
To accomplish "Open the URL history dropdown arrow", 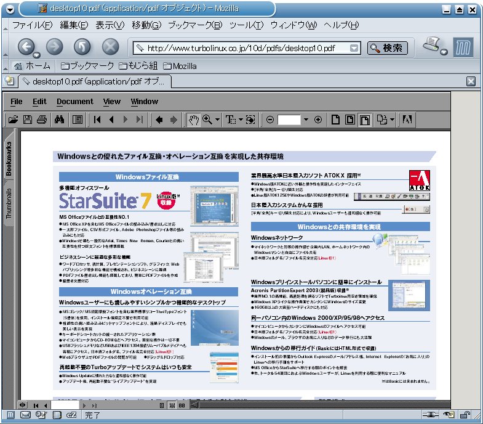I will tap(354, 48).
